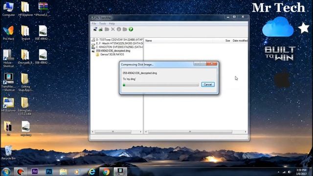
Task: Click the Name column header
Action: 149,41
